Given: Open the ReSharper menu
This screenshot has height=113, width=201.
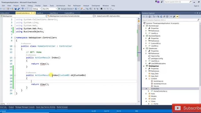Looking at the screenshot, I should coord(77,6).
